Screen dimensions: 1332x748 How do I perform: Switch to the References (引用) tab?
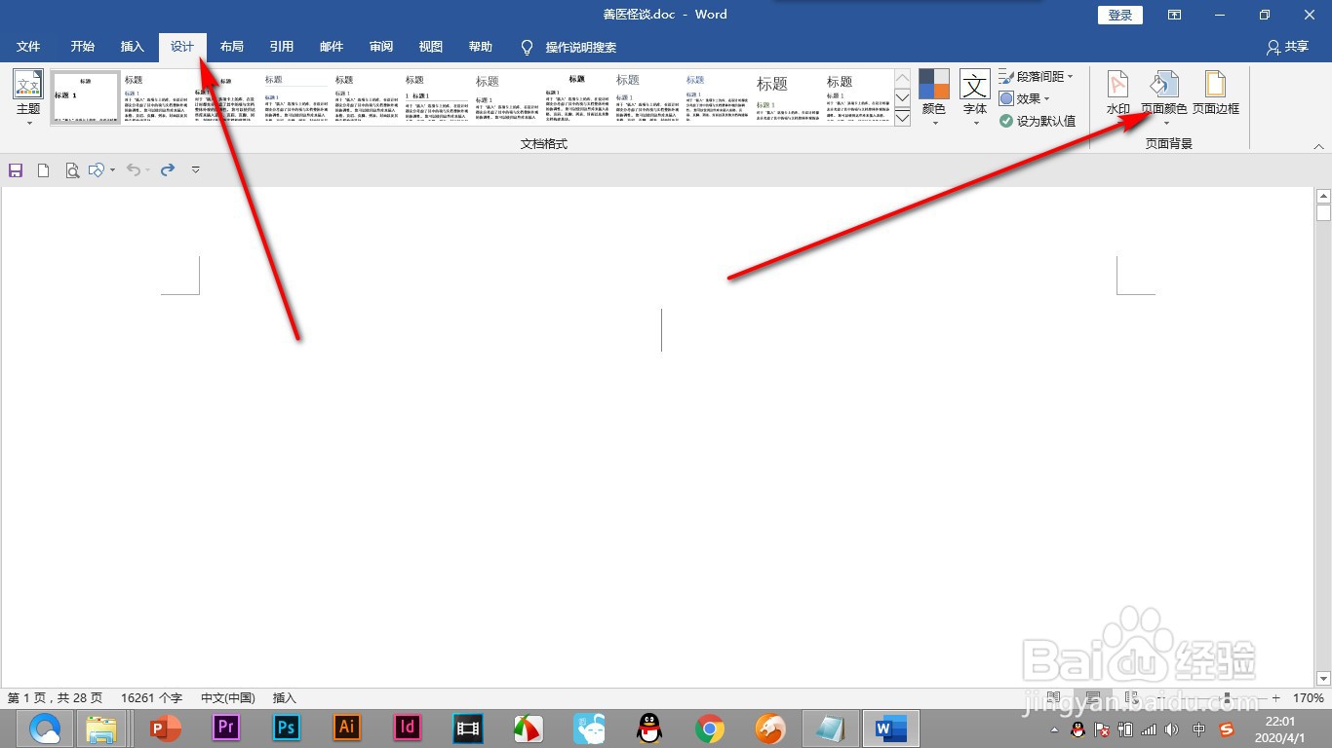[x=282, y=47]
